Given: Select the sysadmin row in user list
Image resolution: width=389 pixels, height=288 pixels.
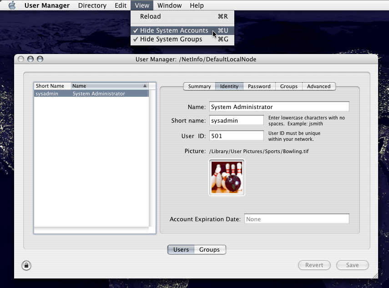Looking at the screenshot, I should (91, 94).
